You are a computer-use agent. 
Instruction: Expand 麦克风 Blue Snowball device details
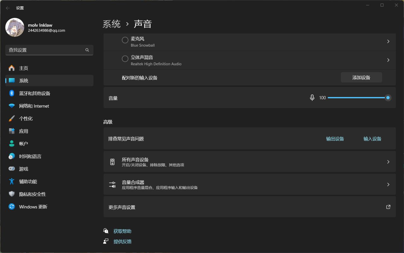point(388,41)
